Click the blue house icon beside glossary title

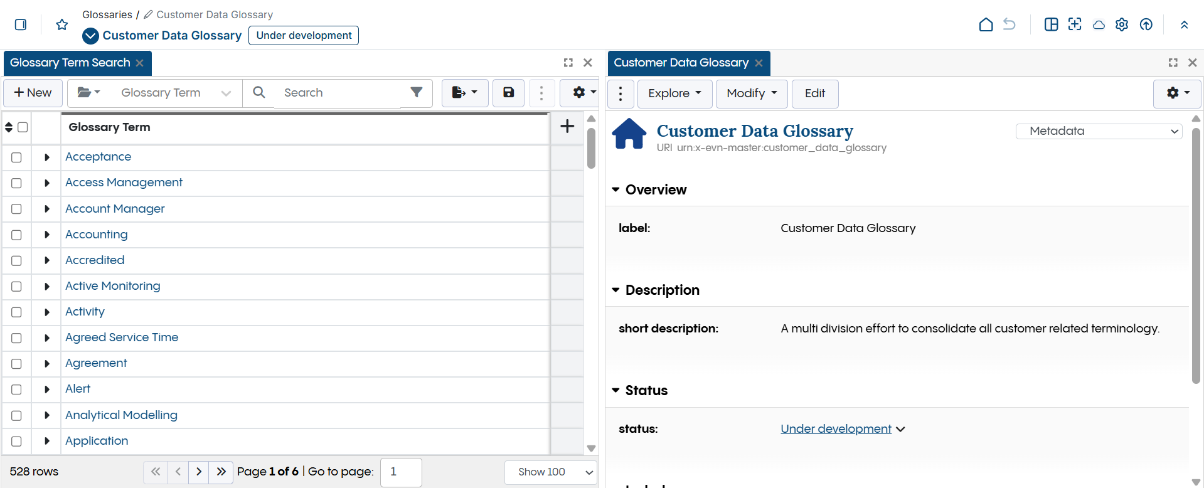[x=629, y=134]
